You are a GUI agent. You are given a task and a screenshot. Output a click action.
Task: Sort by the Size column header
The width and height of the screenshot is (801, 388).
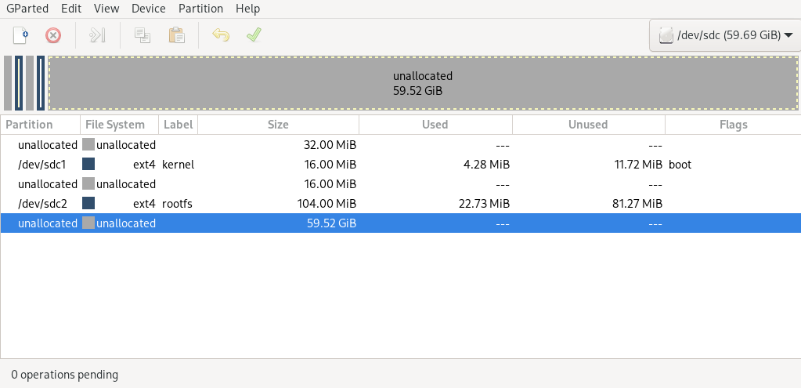279,125
